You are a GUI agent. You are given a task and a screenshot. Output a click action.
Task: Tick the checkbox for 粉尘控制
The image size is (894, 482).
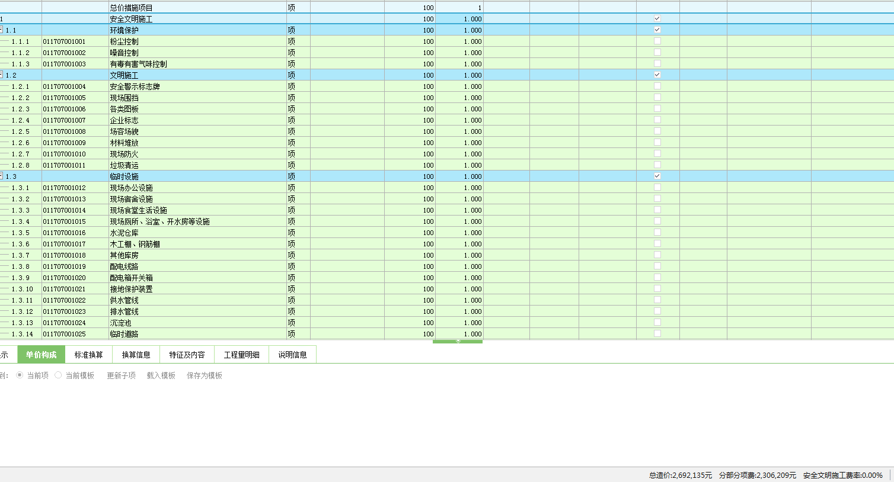point(657,41)
